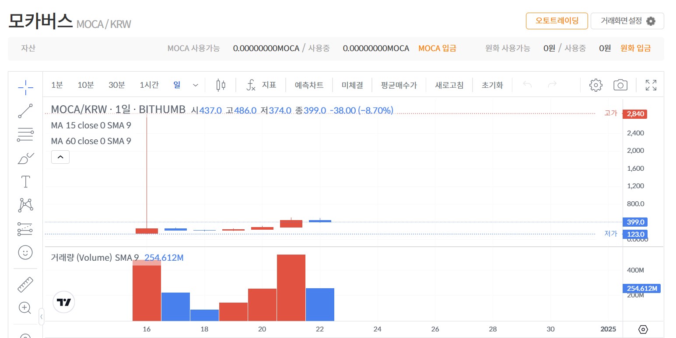
Task: Select the brush drawing tool
Action: point(25,158)
